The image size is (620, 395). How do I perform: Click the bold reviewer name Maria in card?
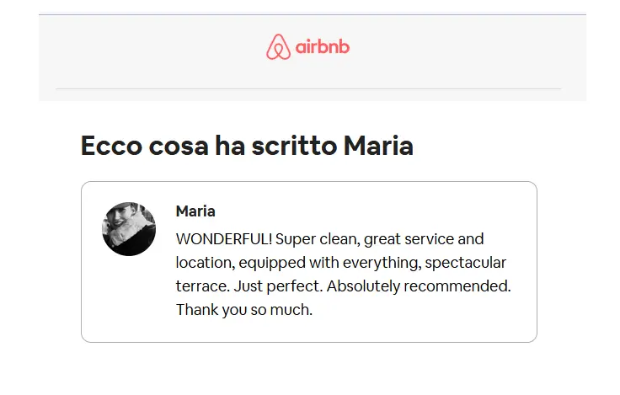pyautogui.click(x=195, y=211)
